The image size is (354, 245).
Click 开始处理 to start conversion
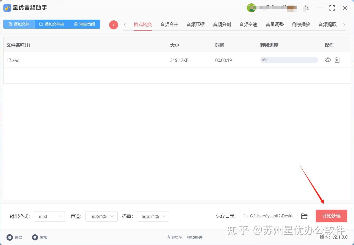pos(331,216)
